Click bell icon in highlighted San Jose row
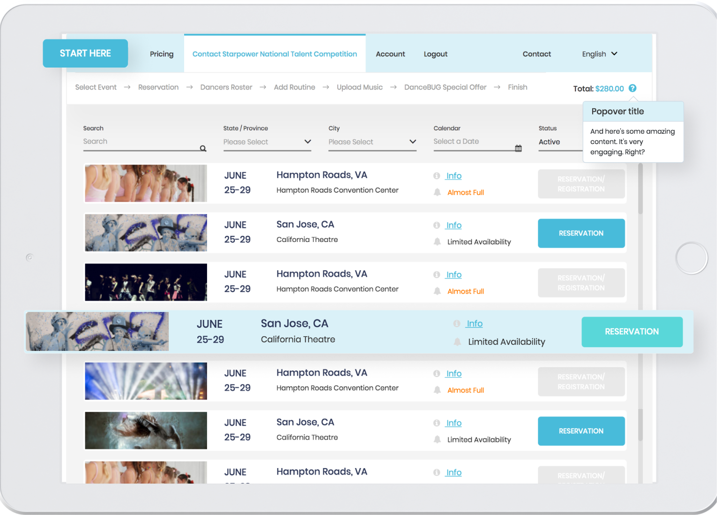Viewport: 722px width, 515px height. coord(457,342)
